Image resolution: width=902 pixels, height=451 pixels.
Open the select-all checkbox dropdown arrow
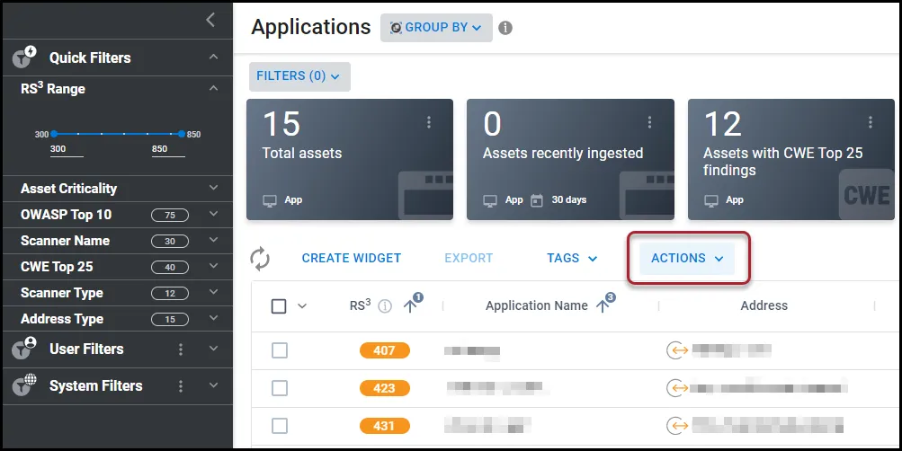tap(302, 306)
